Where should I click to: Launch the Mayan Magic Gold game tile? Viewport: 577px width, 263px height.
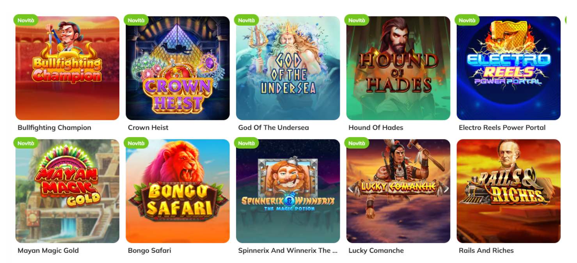[67, 191]
